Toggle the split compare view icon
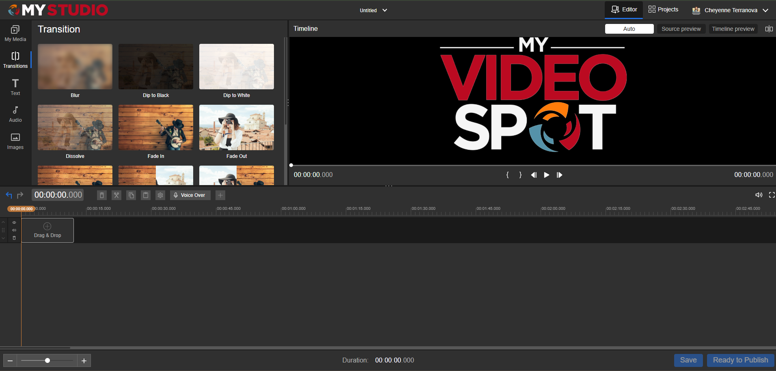776x371 pixels. [x=769, y=29]
